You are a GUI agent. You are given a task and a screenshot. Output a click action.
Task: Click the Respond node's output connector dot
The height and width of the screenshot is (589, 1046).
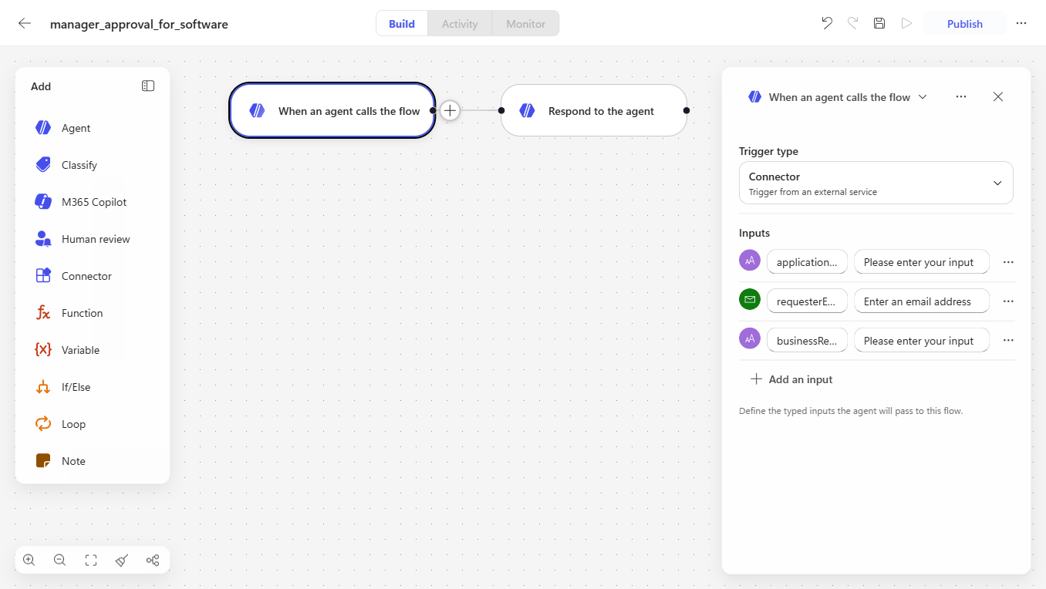click(687, 110)
